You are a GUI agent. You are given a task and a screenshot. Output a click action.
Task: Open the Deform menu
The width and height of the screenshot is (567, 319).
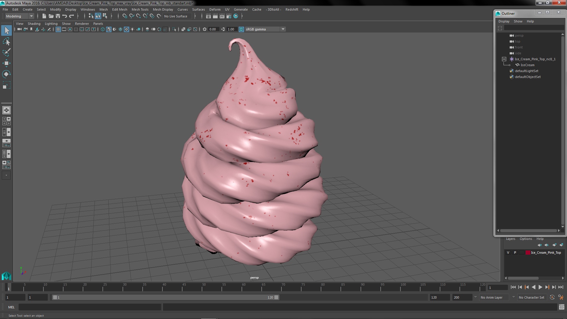point(215,9)
